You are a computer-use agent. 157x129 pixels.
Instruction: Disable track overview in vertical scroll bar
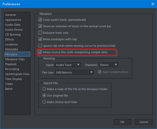[40, 26]
